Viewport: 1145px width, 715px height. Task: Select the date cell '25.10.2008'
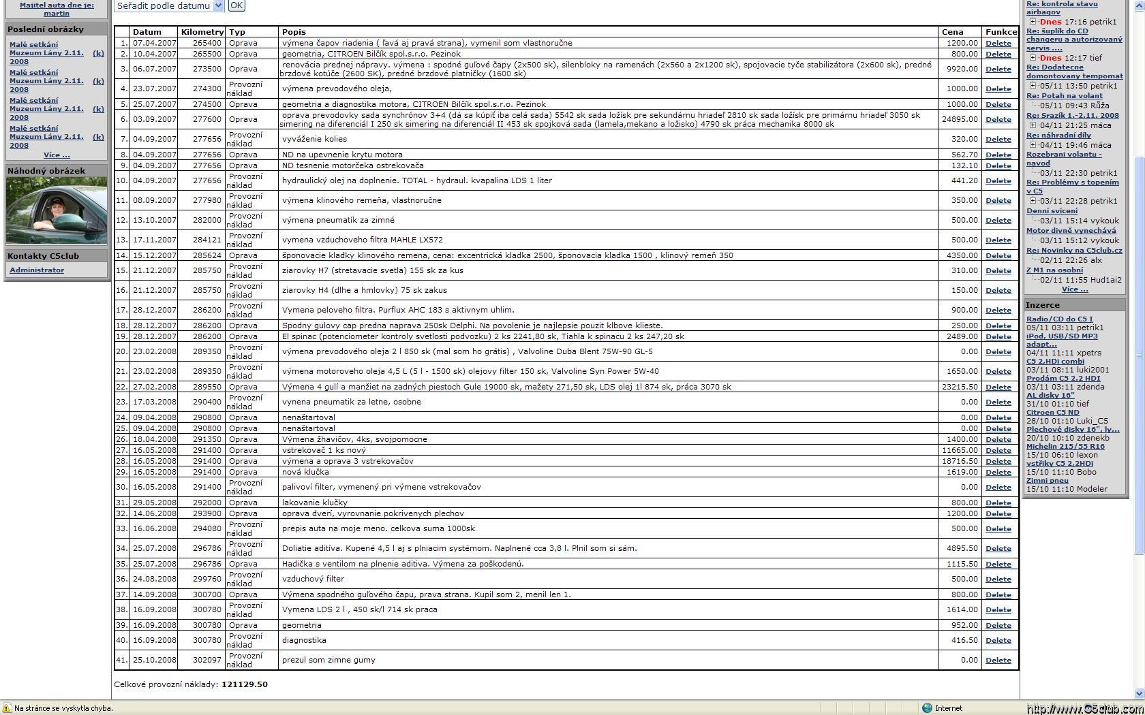(155, 660)
